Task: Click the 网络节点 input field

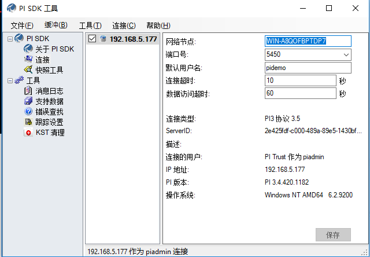Action: pos(308,41)
